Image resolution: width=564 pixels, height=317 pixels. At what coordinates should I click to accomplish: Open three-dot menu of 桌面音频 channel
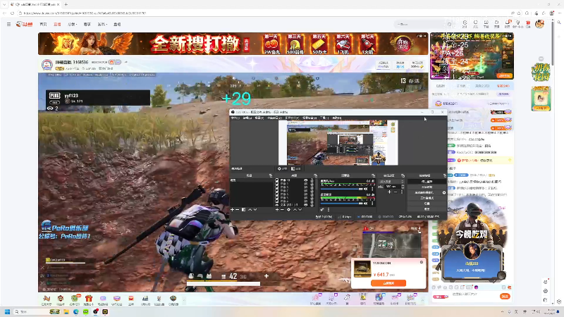point(372,204)
